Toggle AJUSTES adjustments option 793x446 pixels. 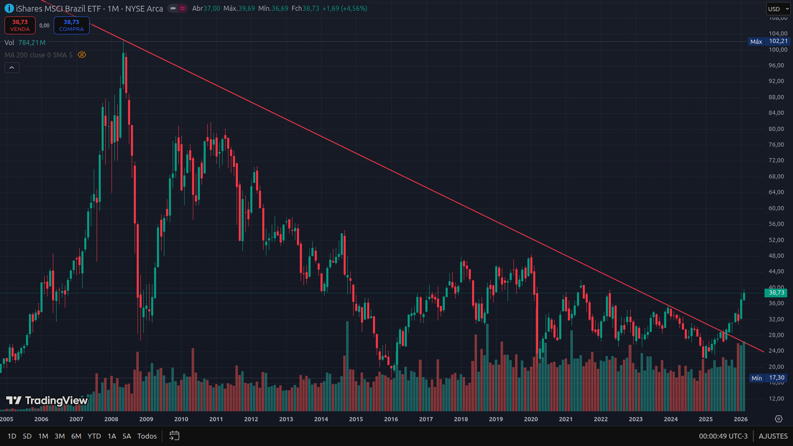pos(773,436)
